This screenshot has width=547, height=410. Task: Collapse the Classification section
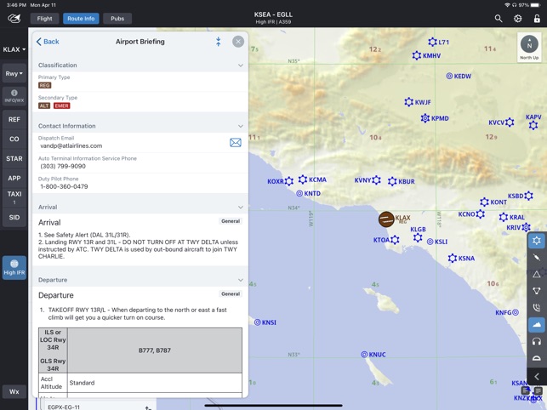point(241,65)
